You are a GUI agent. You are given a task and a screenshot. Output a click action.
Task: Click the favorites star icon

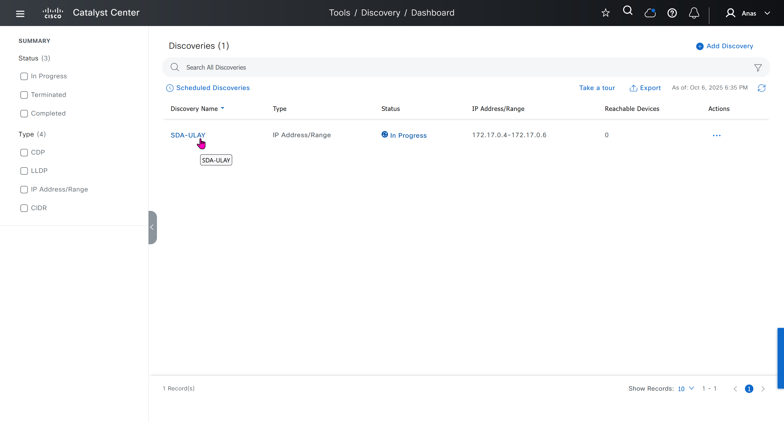(x=605, y=13)
